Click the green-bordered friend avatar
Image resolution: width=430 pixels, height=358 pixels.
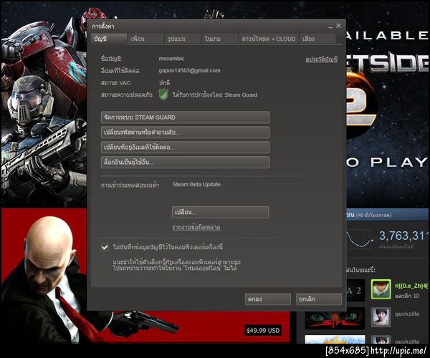(381, 289)
